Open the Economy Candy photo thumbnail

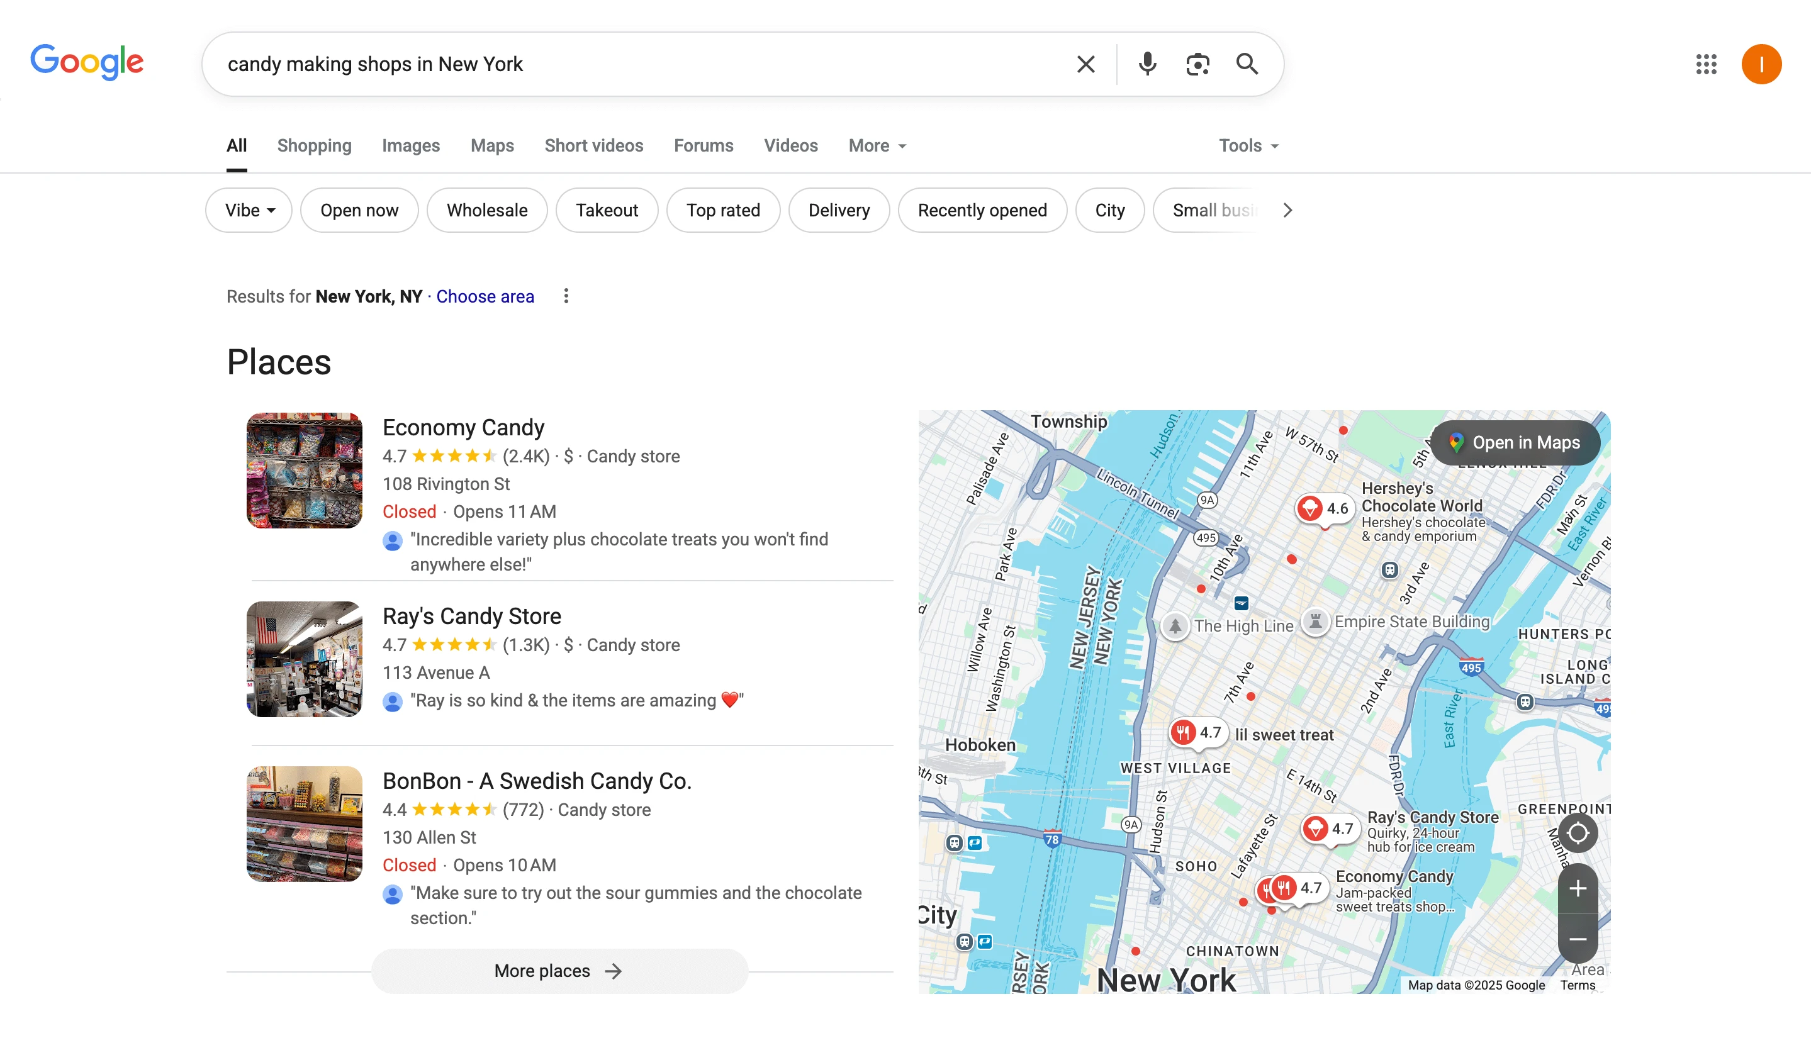(305, 471)
